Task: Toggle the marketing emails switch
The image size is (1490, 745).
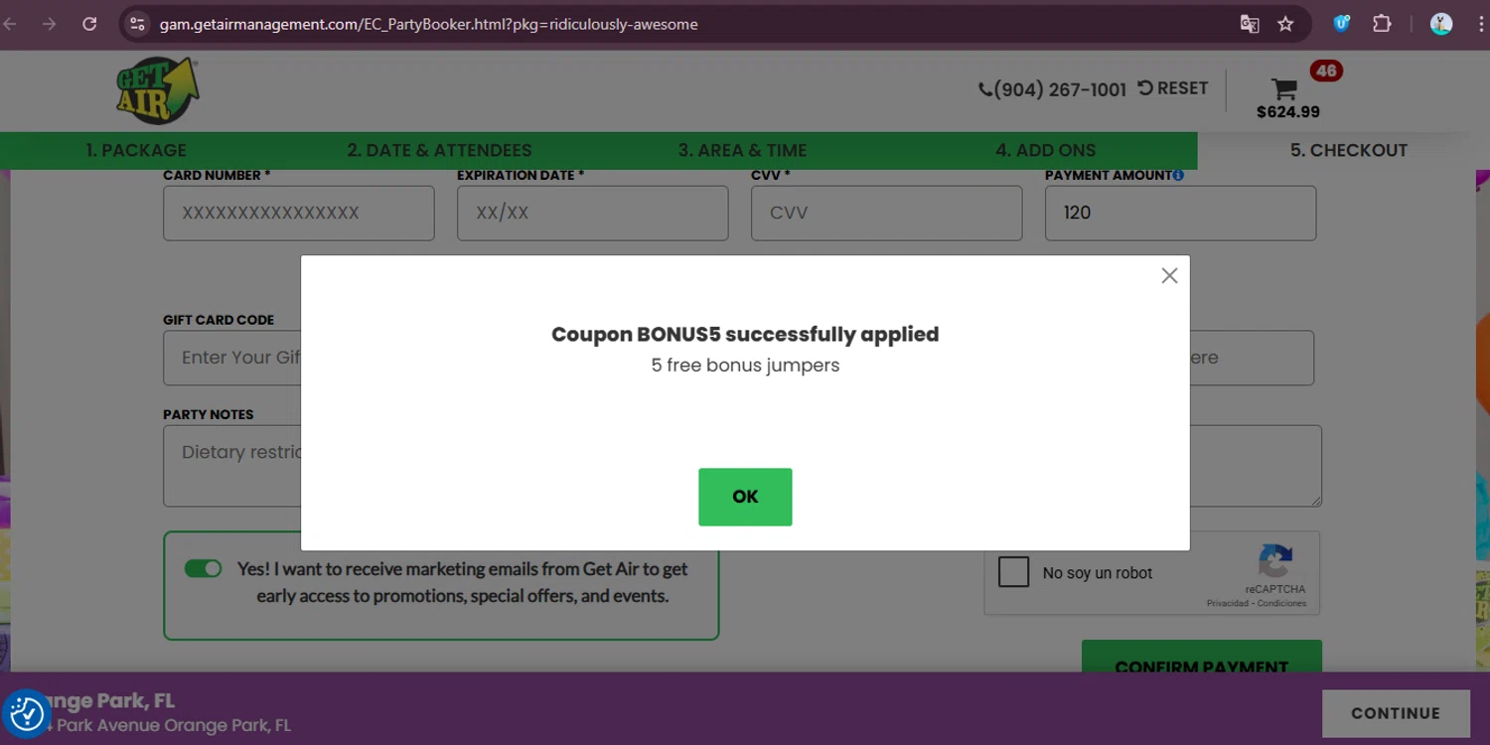Action: click(x=203, y=568)
